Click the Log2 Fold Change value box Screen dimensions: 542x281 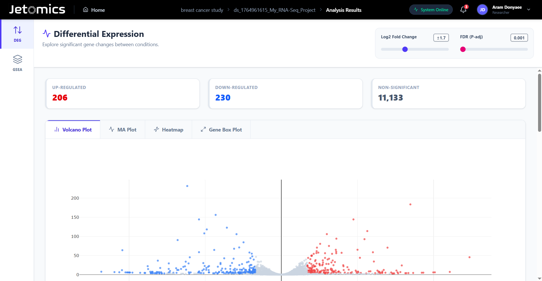[x=441, y=38]
